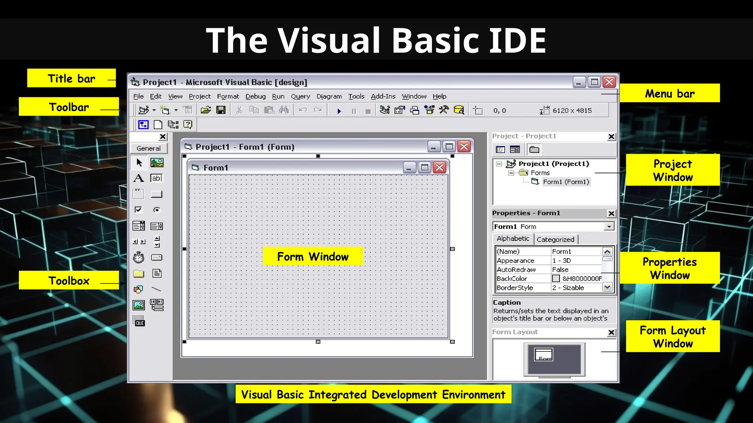
Task: Select the Line control in the toolbox
Action: tap(157, 289)
